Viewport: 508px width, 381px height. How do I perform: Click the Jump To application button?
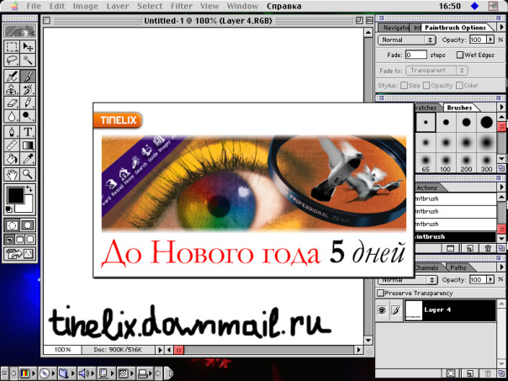[20, 254]
